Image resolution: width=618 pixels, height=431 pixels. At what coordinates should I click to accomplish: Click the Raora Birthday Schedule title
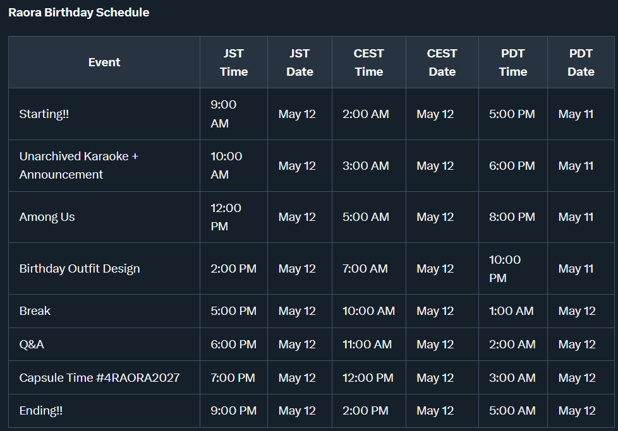79,13
